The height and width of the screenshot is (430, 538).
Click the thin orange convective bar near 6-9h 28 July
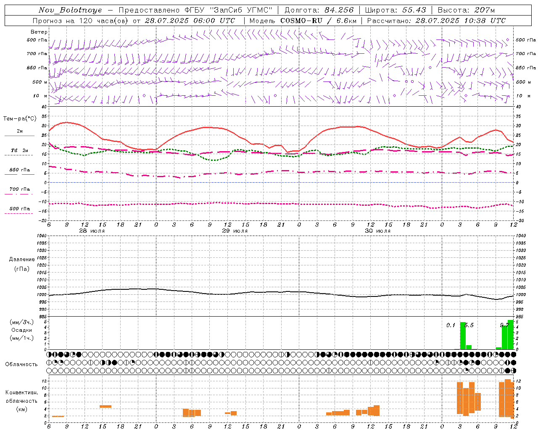pos(58,417)
